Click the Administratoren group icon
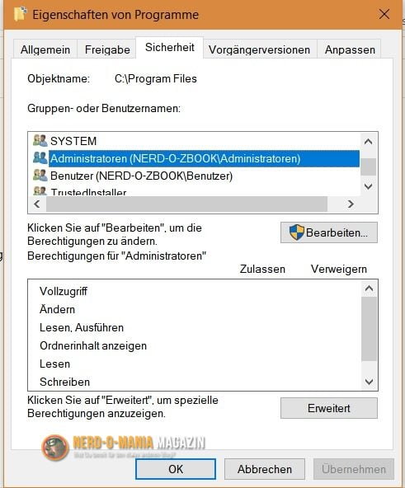405x488 pixels. coord(40,158)
